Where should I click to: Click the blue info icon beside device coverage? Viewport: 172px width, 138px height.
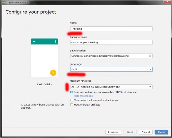(72, 92)
